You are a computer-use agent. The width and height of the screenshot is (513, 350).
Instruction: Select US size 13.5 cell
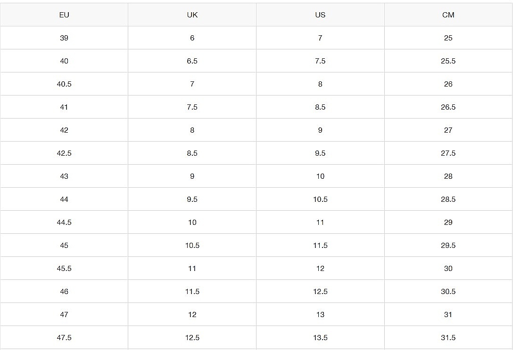click(320, 338)
